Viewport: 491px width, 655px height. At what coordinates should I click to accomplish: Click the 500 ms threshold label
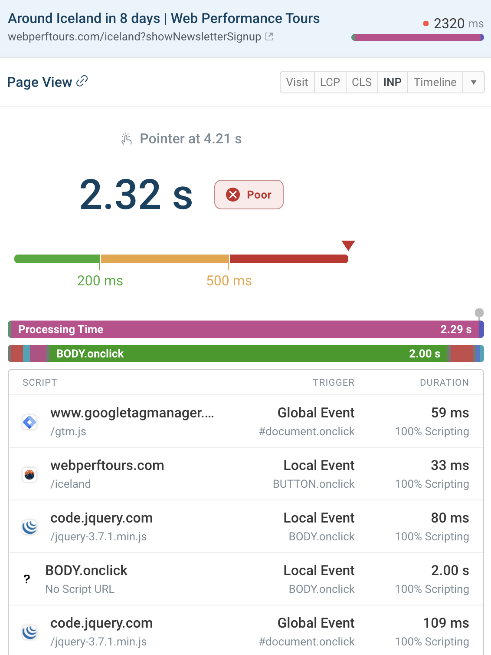[229, 281]
